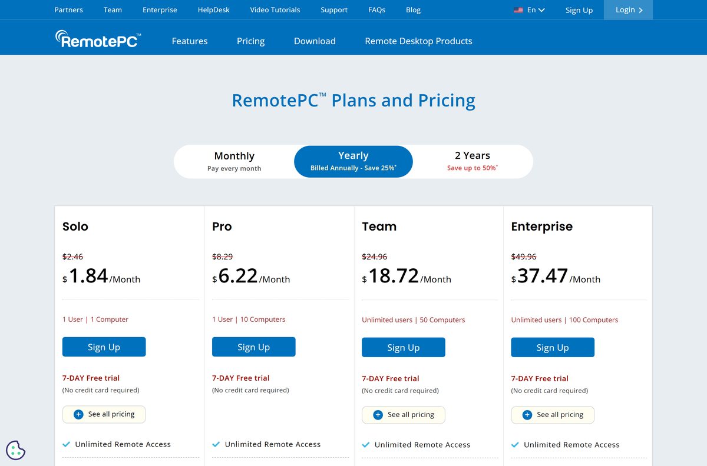Open the cookie settings icon
This screenshot has height=466, width=707.
point(16,450)
